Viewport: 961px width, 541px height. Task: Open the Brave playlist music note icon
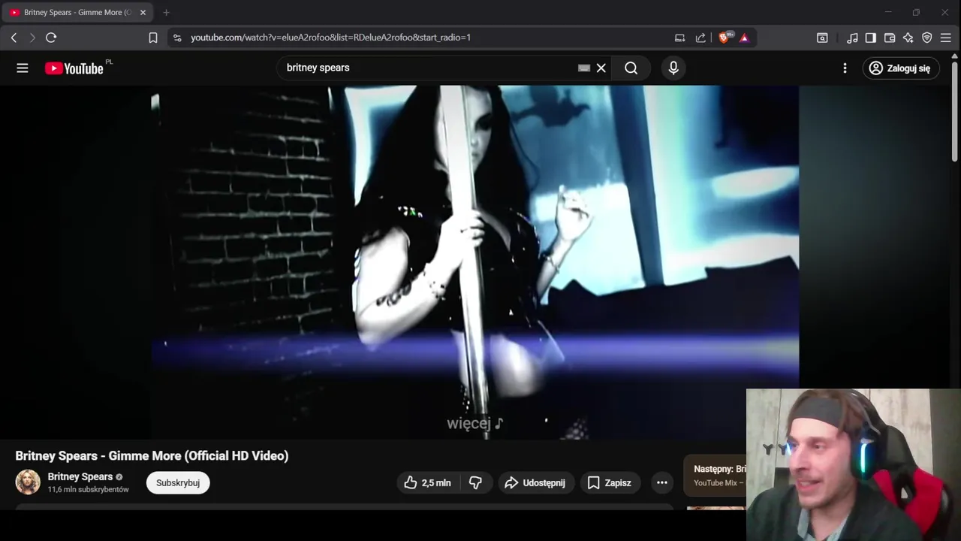point(852,38)
